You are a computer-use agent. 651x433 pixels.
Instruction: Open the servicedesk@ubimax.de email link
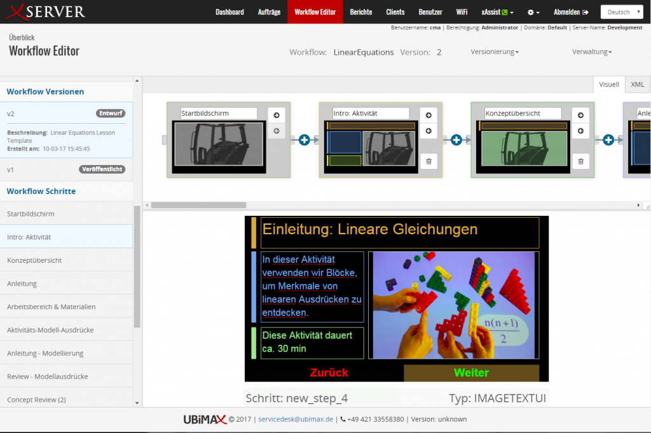[x=297, y=419]
